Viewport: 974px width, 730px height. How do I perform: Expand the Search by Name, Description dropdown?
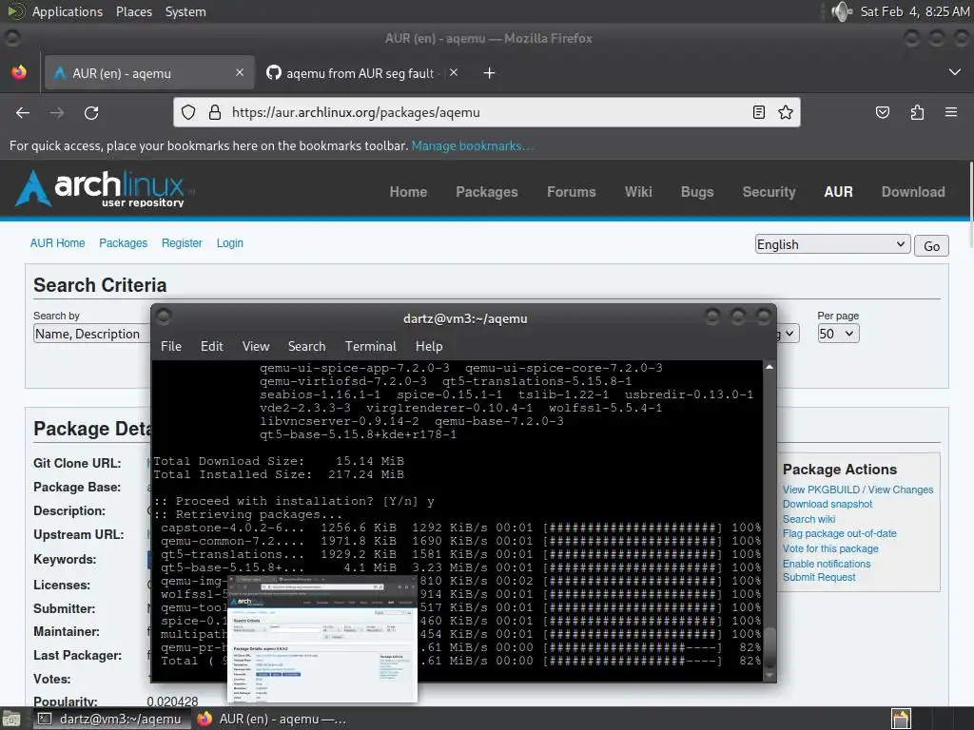tap(92, 334)
